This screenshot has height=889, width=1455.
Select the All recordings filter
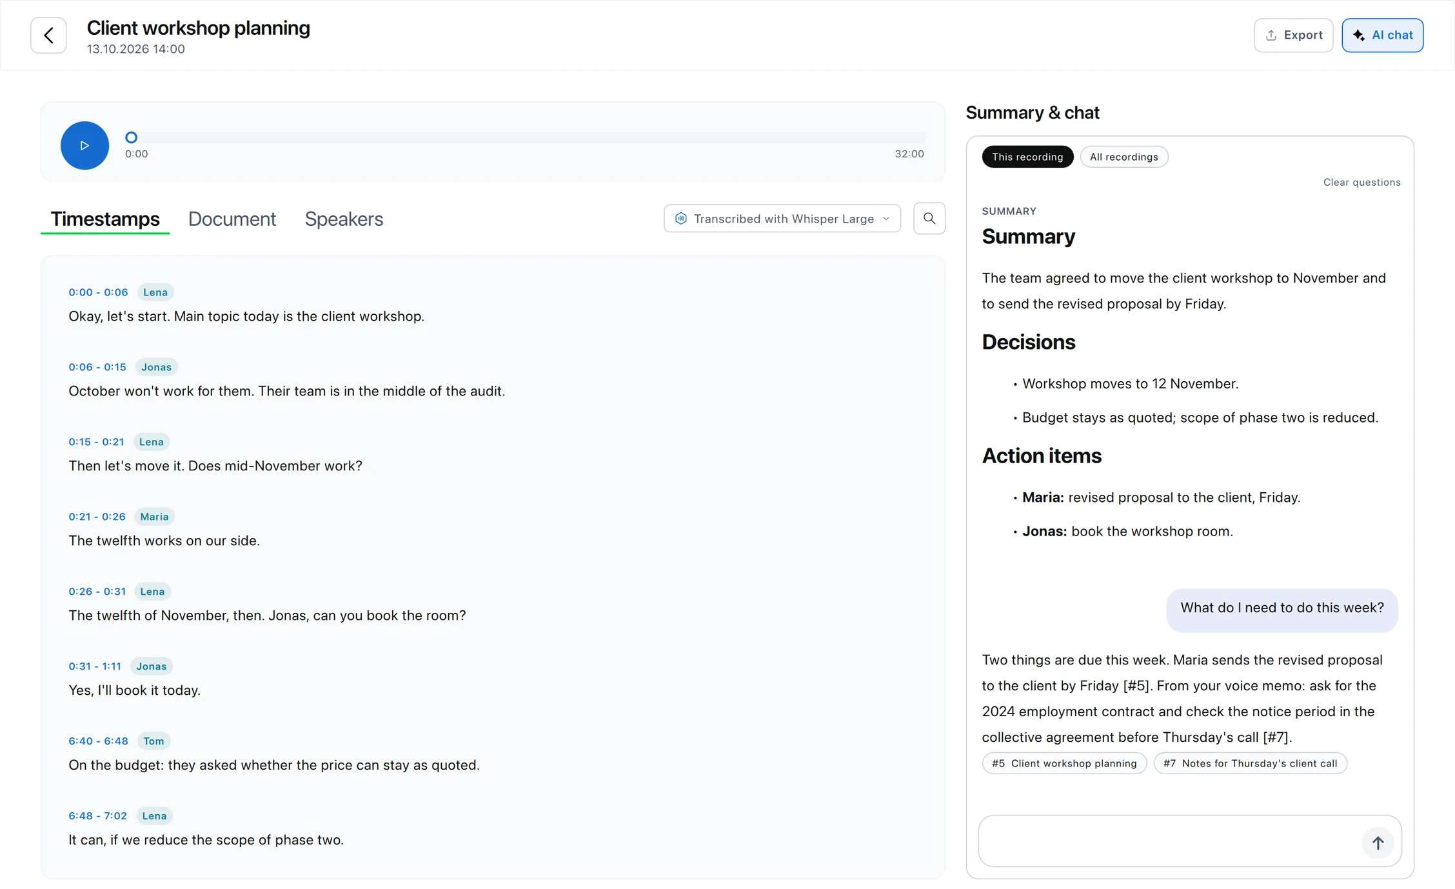[x=1123, y=157]
